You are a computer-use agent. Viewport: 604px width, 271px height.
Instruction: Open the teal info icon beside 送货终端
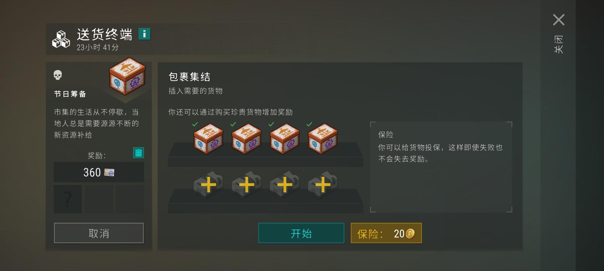144,34
